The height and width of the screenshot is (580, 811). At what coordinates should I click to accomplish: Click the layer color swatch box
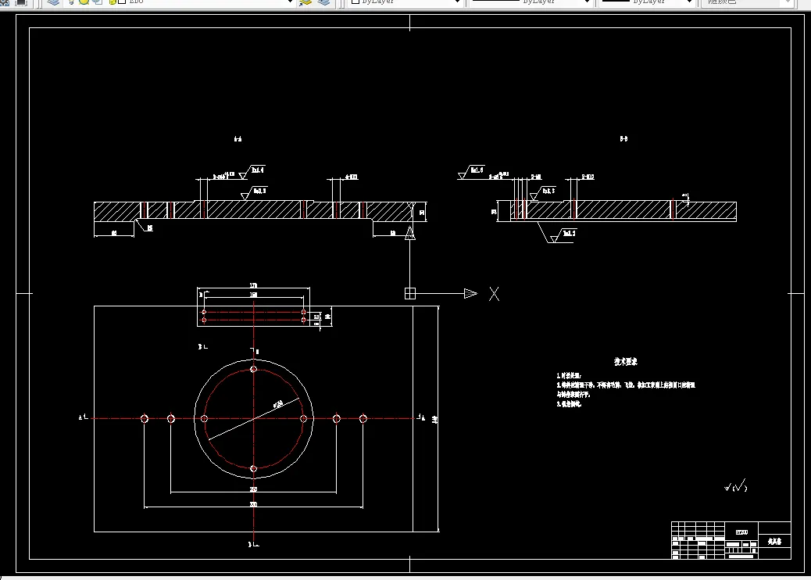point(122,2)
